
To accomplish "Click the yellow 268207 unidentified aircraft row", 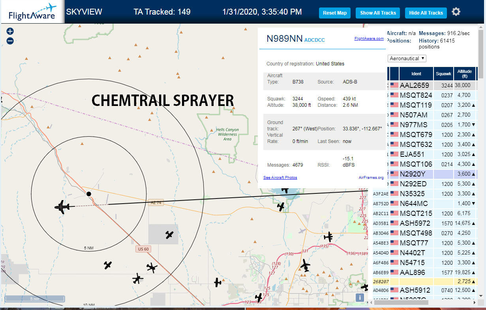I will pos(424,282).
